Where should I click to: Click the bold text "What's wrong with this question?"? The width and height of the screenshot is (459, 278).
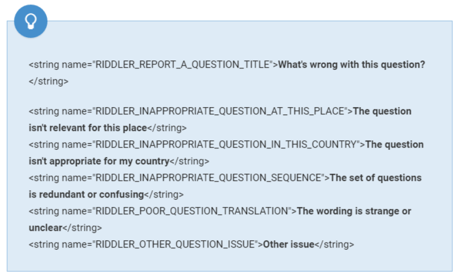click(351, 64)
